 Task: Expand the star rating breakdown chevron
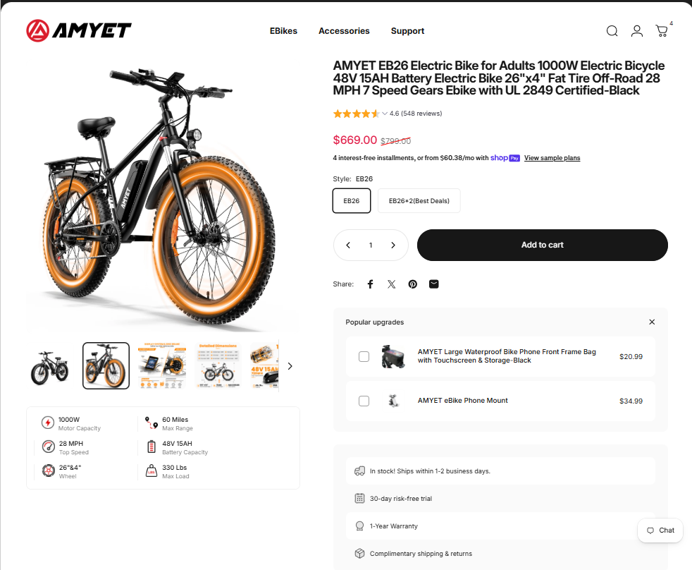point(385,114)
